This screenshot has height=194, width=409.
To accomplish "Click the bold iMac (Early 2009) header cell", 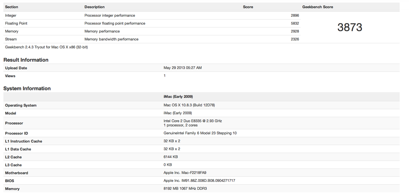I will [x=178, y=97].
